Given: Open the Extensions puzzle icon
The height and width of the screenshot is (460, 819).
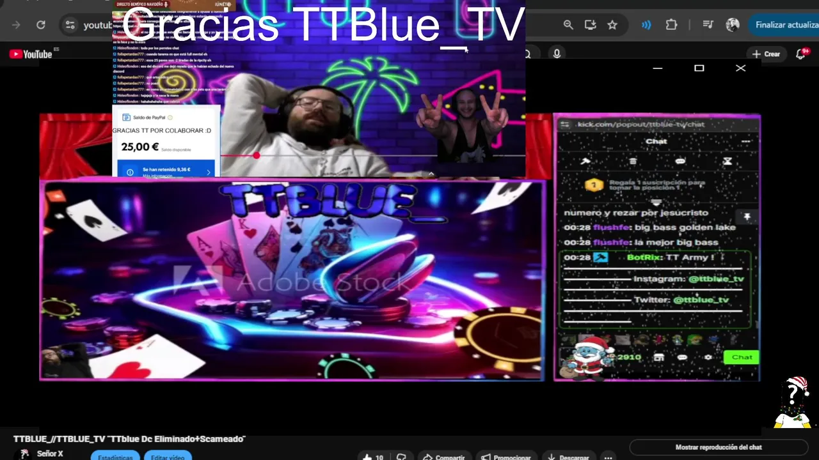Looking at the screenshot, I should tap(671, 25).
